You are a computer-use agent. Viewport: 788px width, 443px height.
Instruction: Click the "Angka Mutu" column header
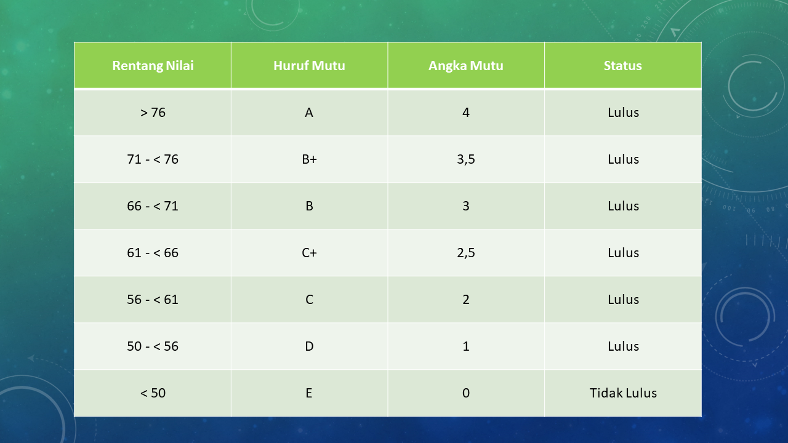click(466, 66)
